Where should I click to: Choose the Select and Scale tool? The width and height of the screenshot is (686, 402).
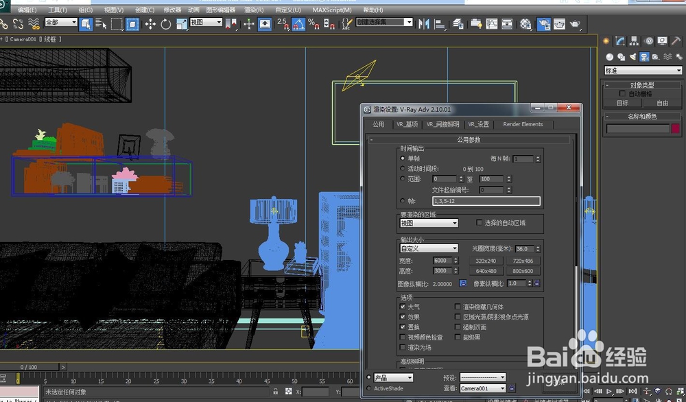(183, 25)
